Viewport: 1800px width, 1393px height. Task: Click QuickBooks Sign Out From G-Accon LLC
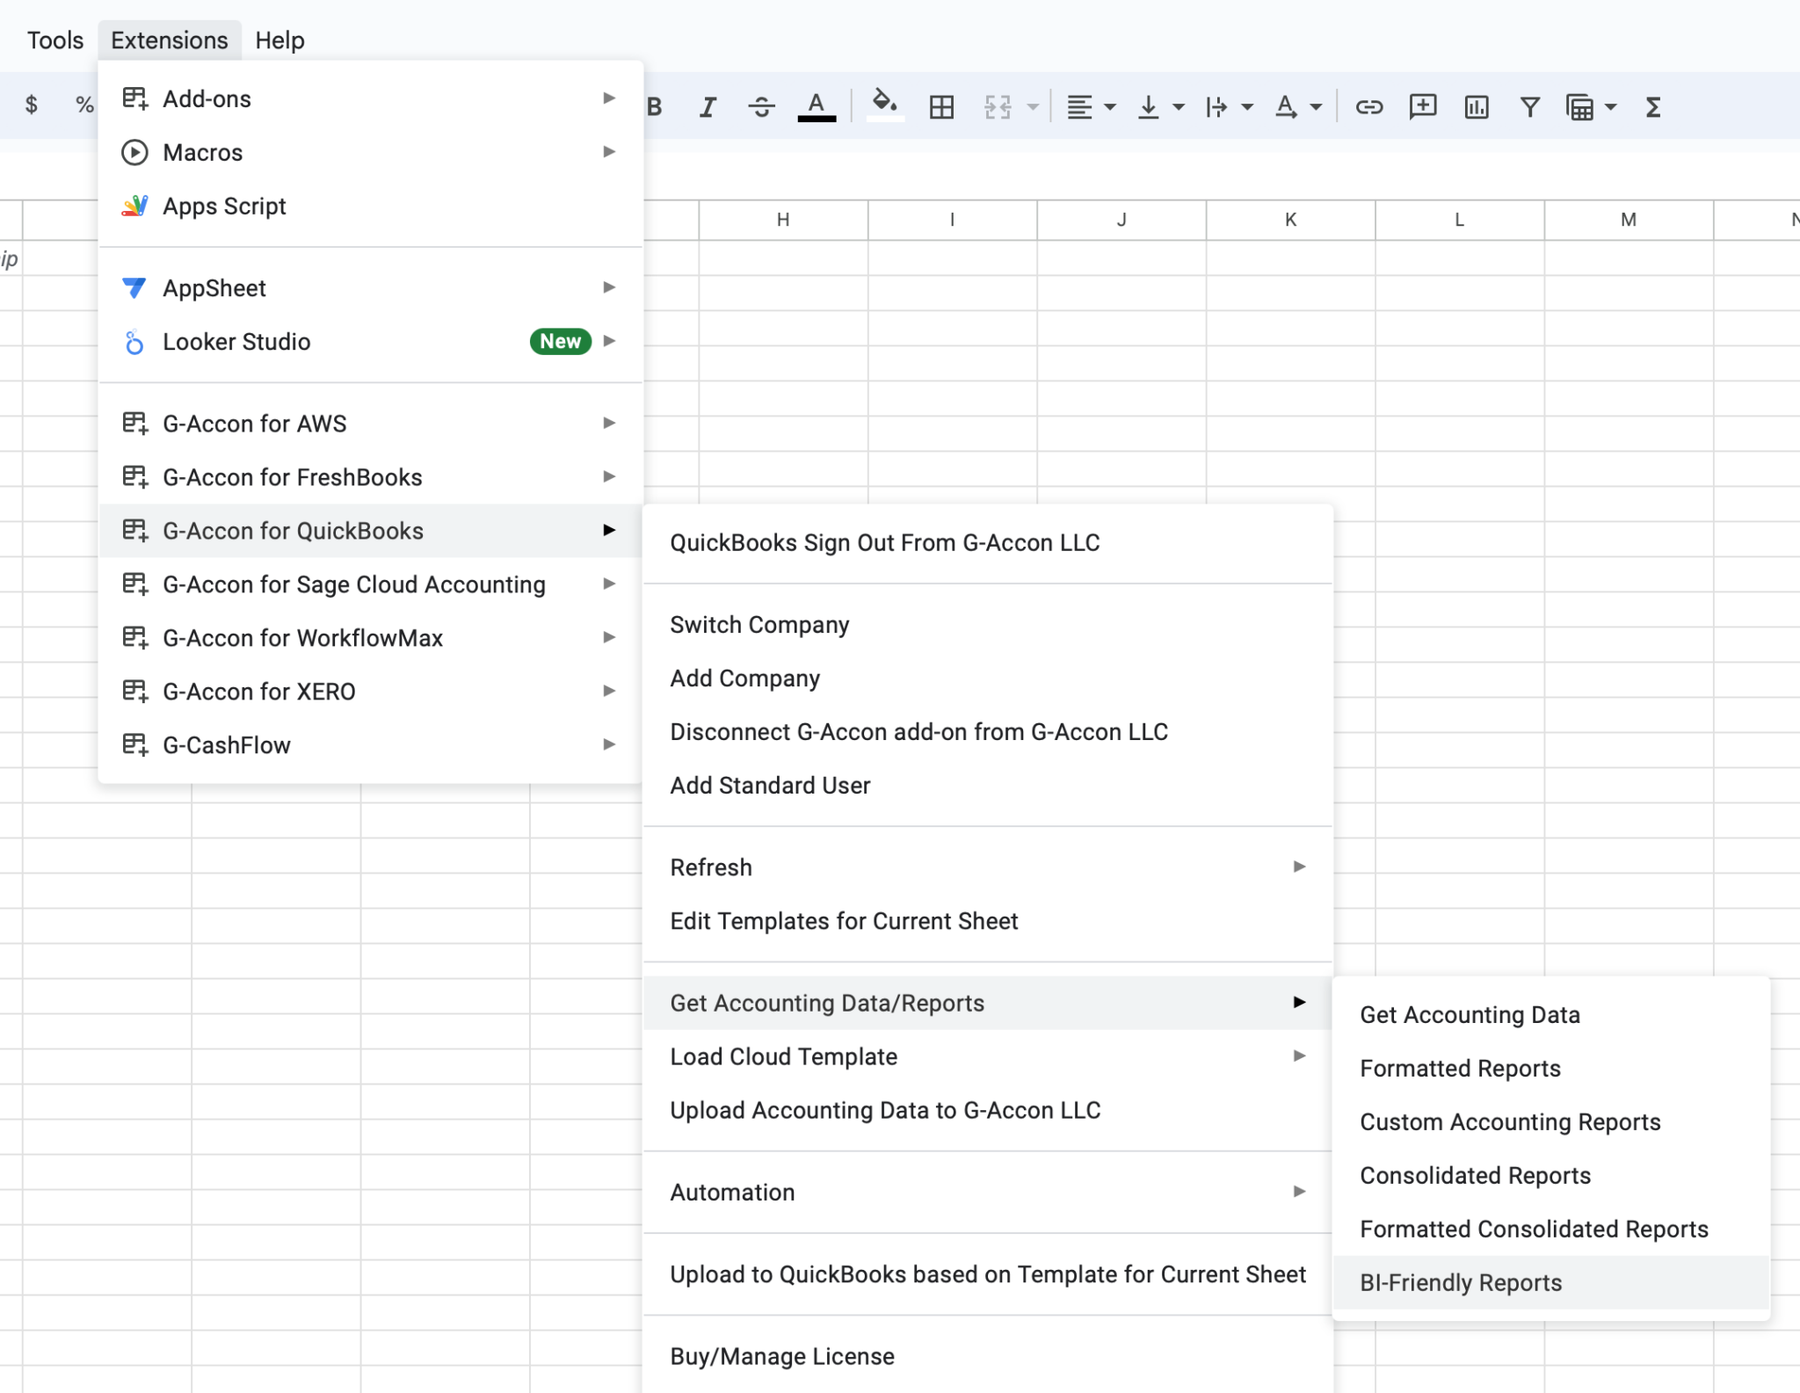(x=988, y=542)
